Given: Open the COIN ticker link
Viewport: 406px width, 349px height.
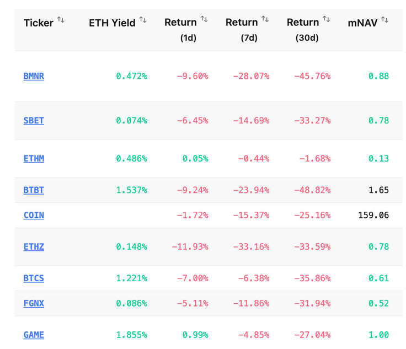Looking at the screenshot, I should click(x=34, y=215).
